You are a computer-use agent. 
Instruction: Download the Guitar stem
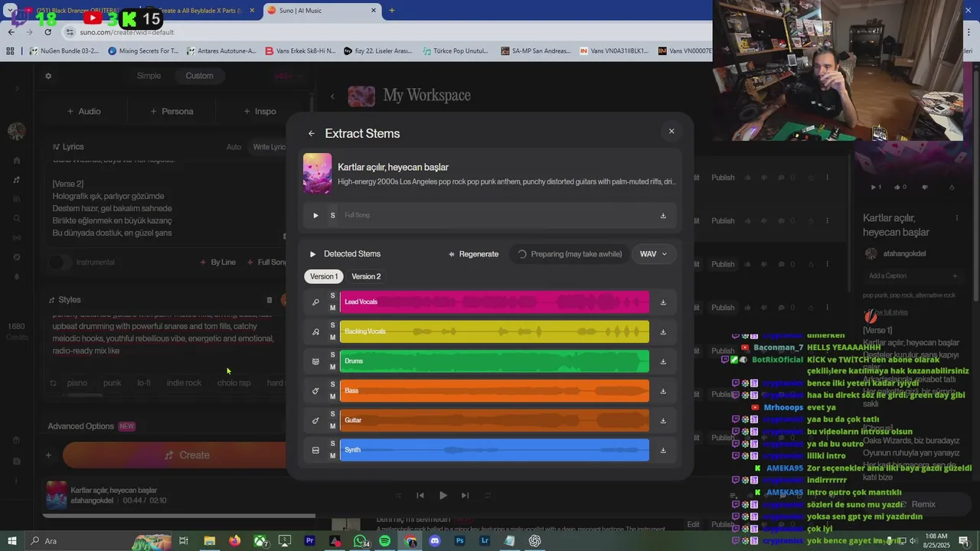click(x=663, y=420)
